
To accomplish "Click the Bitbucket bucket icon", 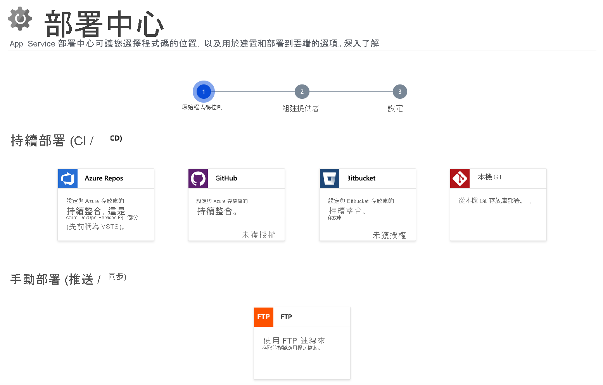I will 330,179.
